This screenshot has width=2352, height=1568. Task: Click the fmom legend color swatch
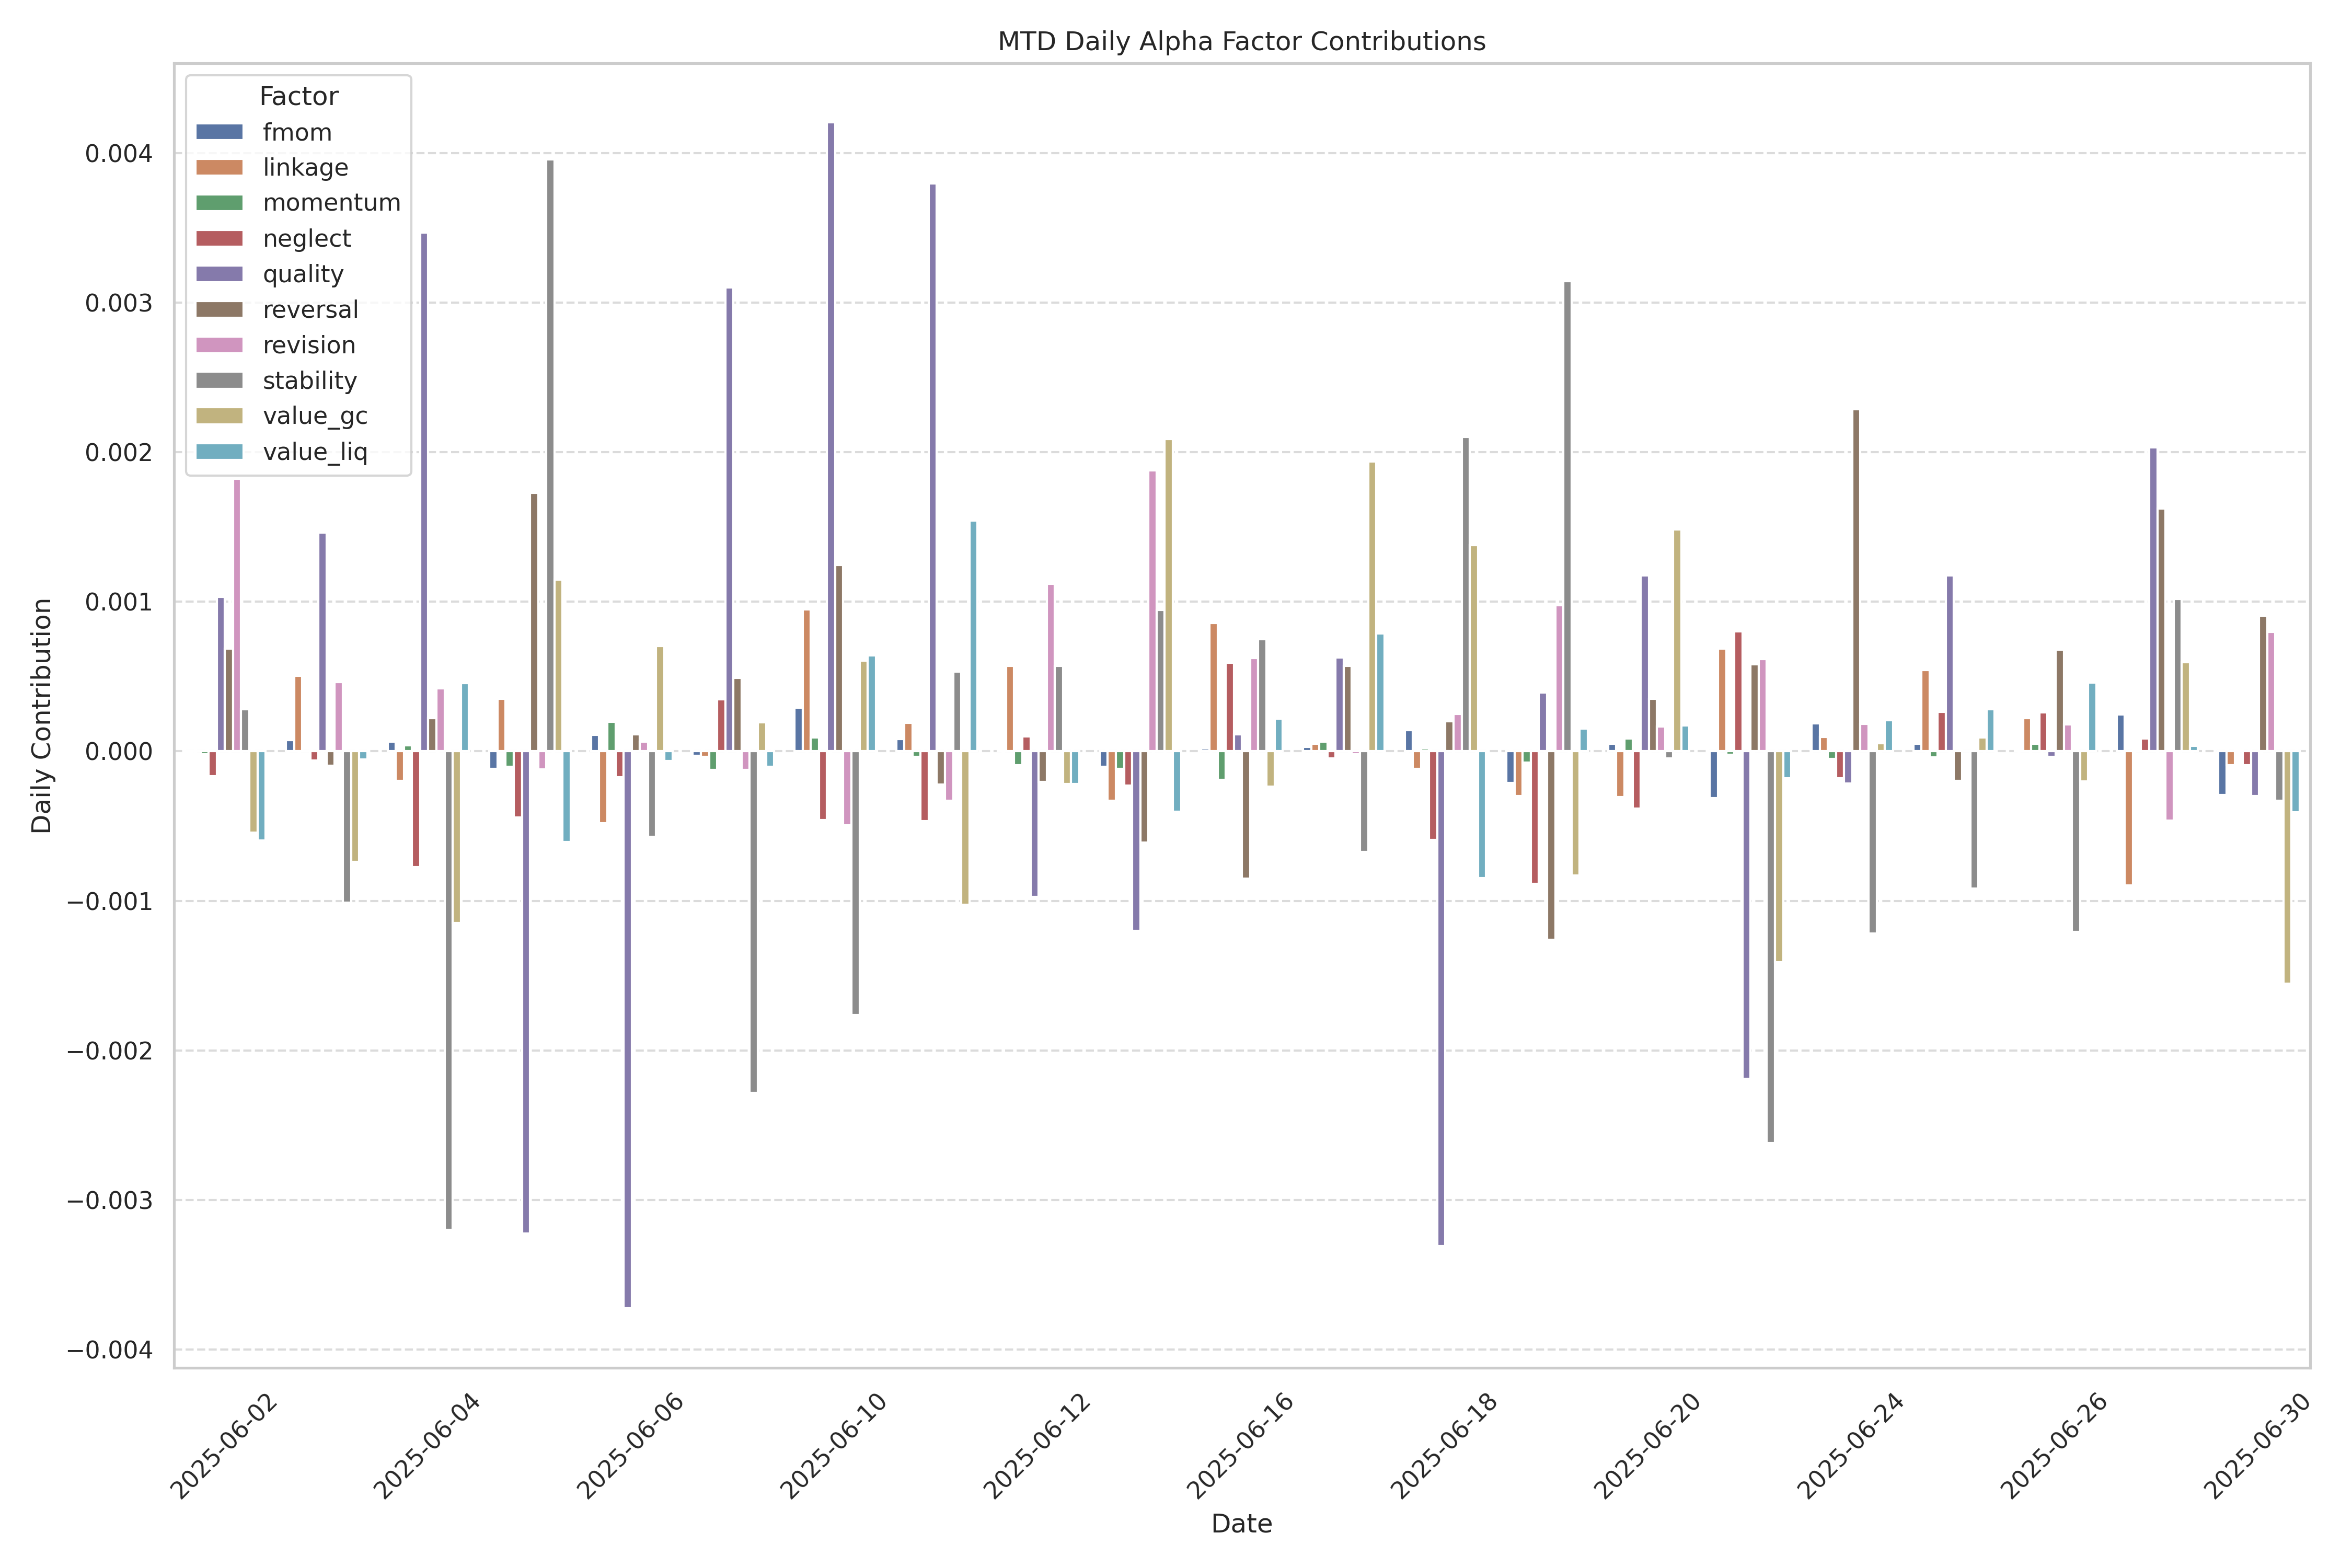(219, 132)
